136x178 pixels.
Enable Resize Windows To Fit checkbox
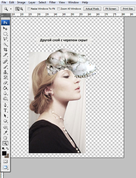tap(29, 8)
